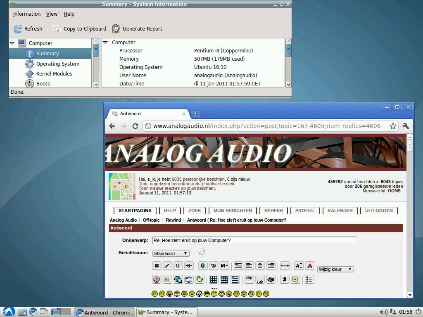Apply superscript formatting
The image size is (423, 317).
(x=249, y=279)
